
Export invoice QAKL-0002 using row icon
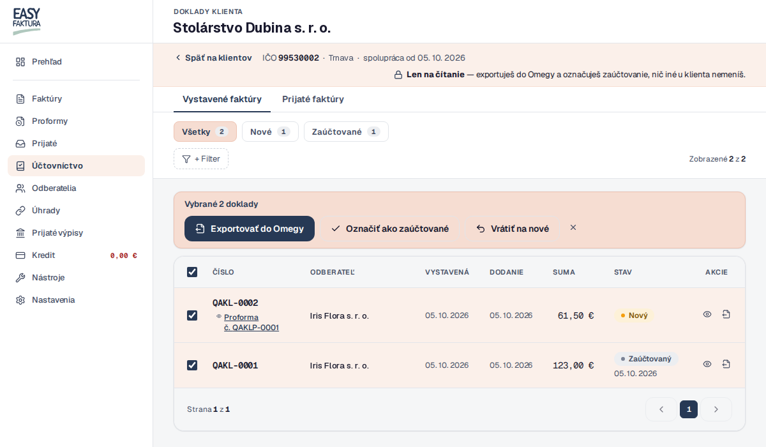[x=726, y=314]
